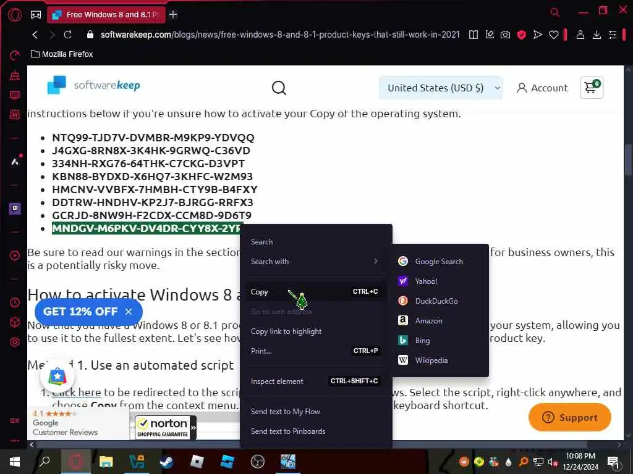Click the orange Support button

(x=569, y=418)
